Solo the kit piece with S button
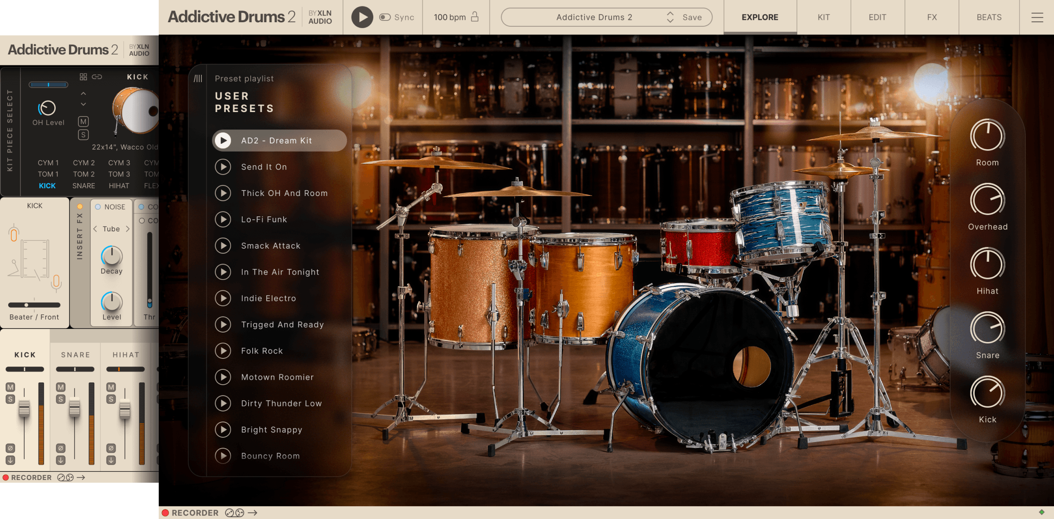 click(83, 135)
